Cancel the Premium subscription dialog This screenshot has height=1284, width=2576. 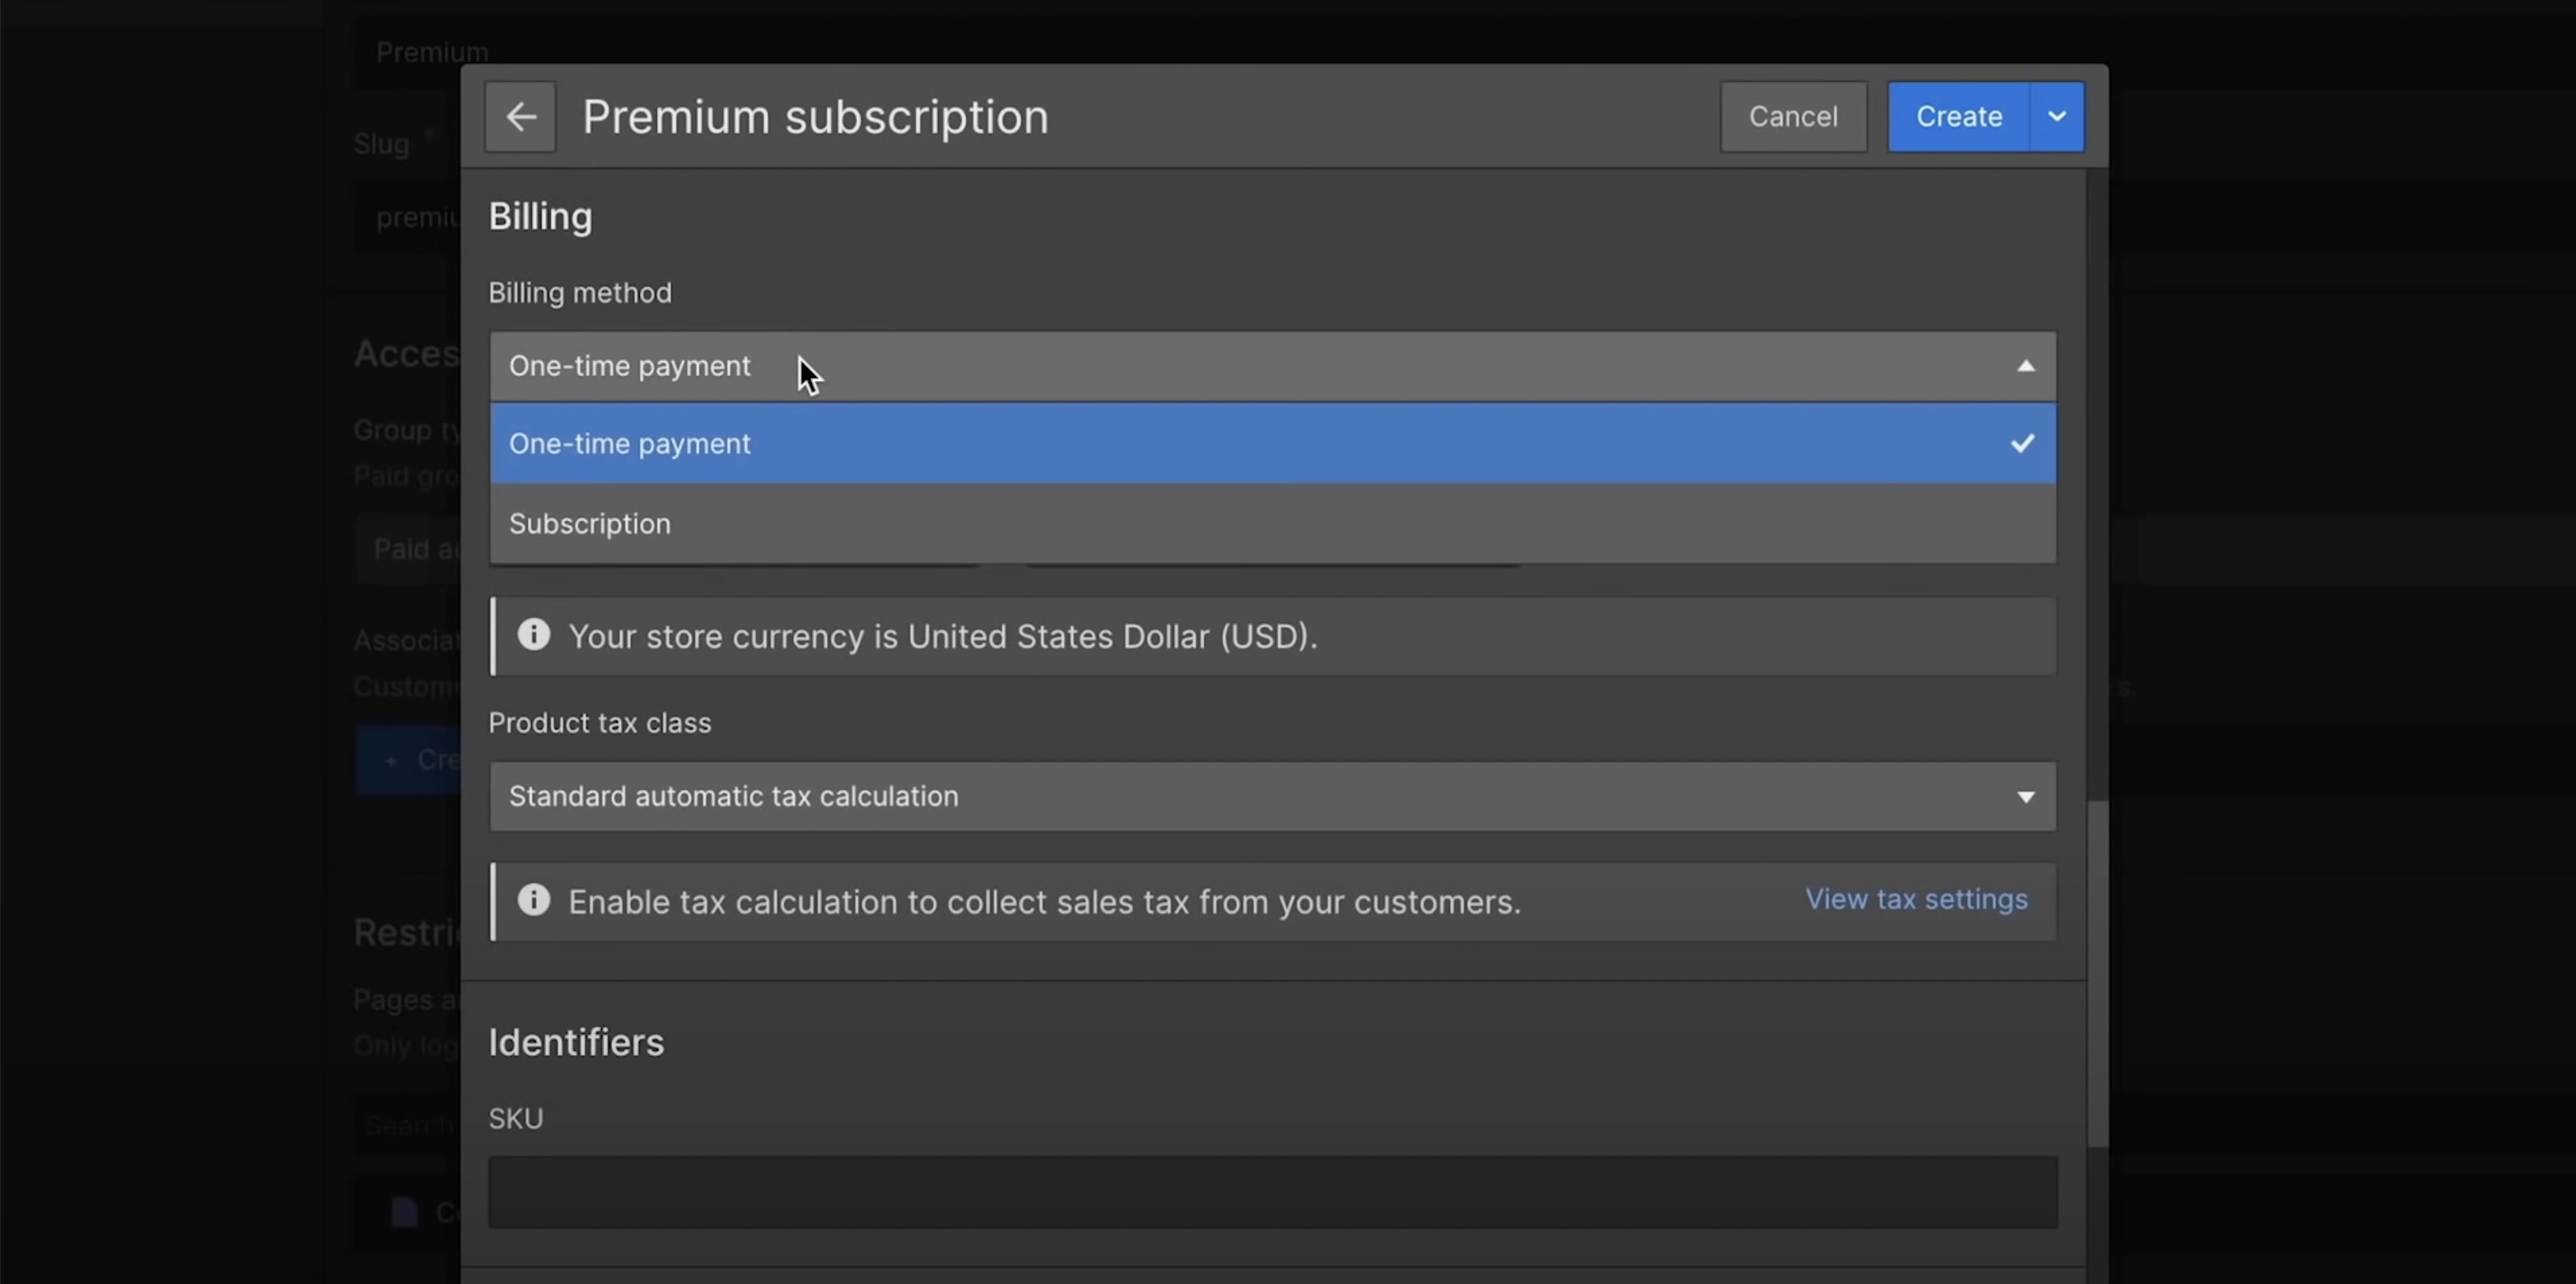pos(1792,117)
